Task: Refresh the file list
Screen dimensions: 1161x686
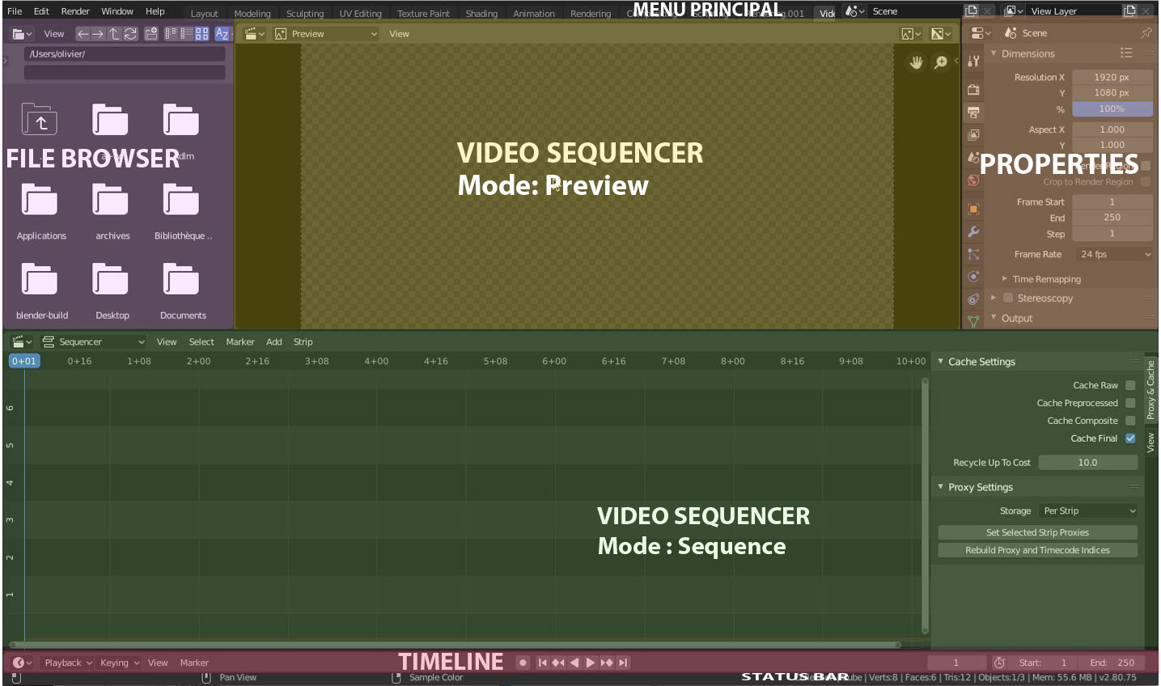Action: [x=130, y=34]
